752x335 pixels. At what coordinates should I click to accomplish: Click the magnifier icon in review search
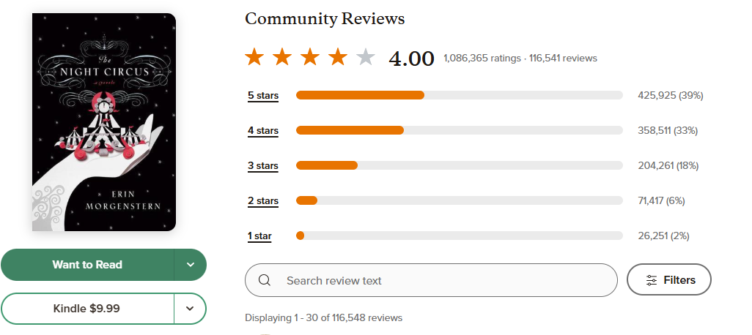coord(265,280)
